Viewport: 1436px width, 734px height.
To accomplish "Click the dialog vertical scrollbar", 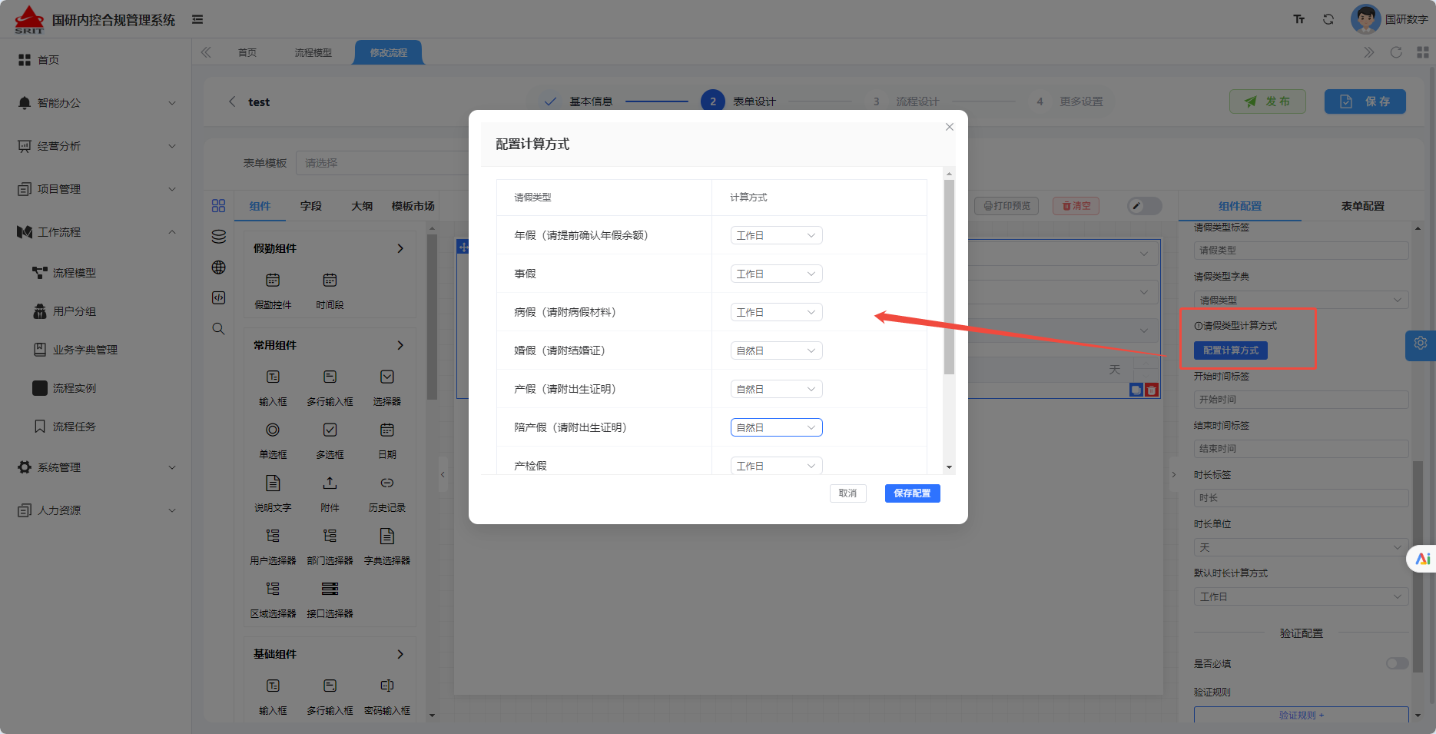I will (x=949, y=277).
